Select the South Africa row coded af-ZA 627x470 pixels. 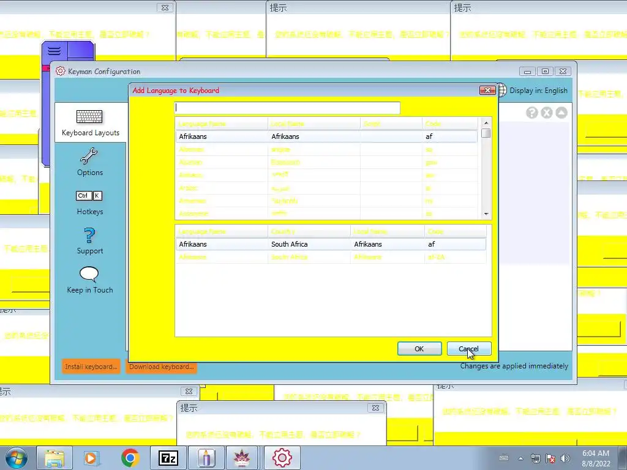[x=331, y=257]
